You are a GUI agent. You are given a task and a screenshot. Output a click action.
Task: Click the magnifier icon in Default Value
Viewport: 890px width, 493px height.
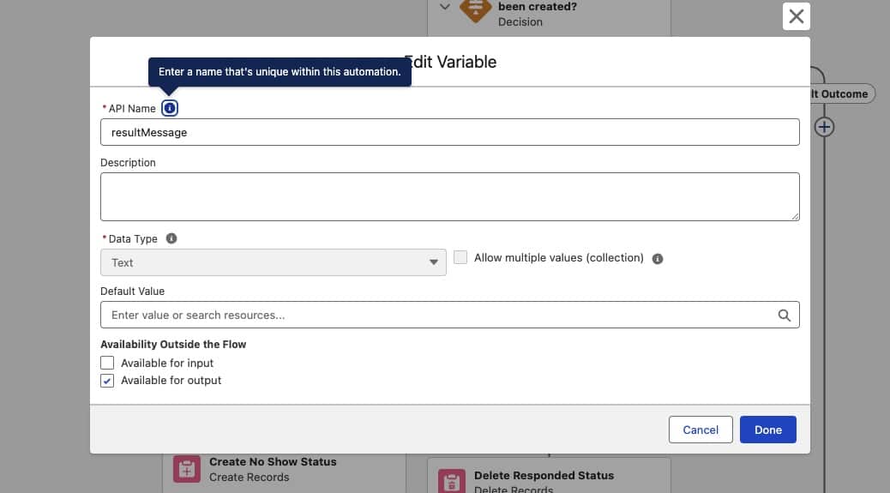tap(784, 316)
